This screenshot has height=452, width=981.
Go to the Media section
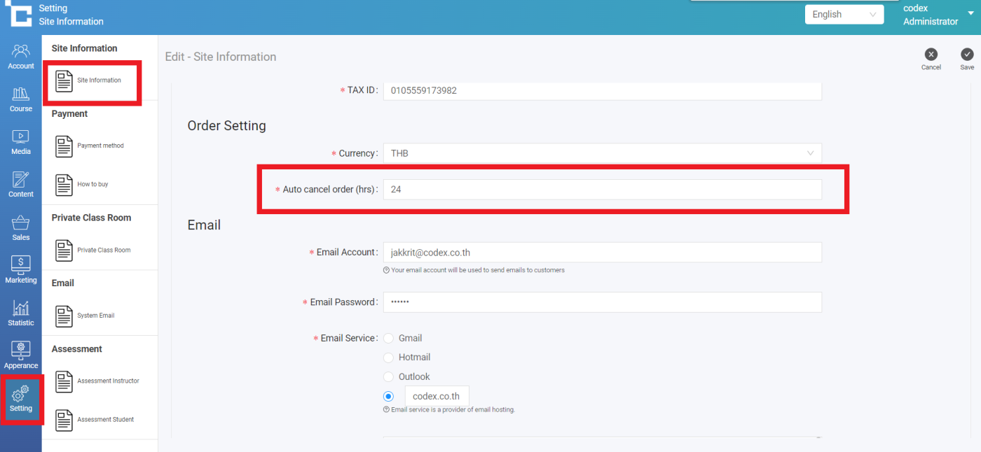click(x=21, y=141)
